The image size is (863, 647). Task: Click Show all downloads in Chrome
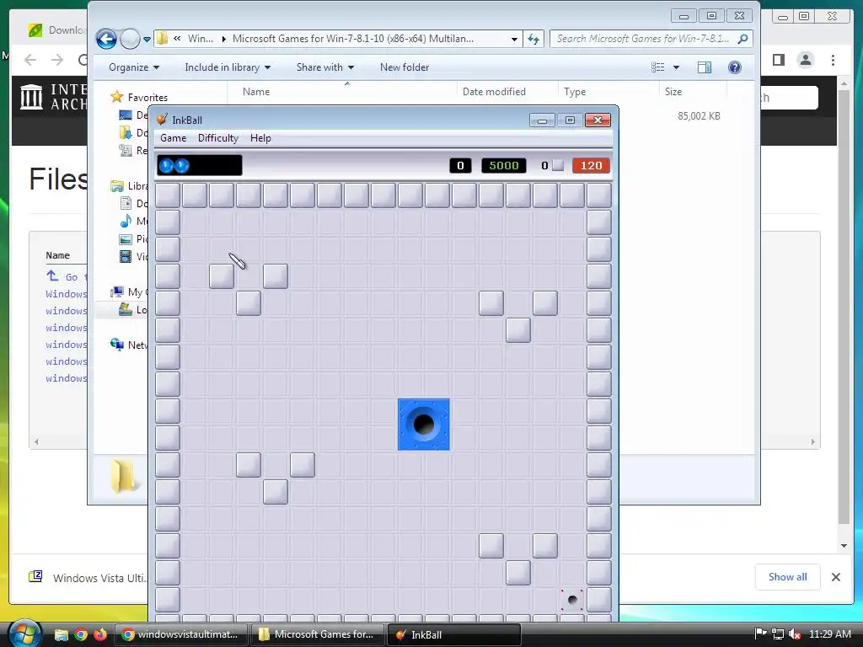point(788,576)
